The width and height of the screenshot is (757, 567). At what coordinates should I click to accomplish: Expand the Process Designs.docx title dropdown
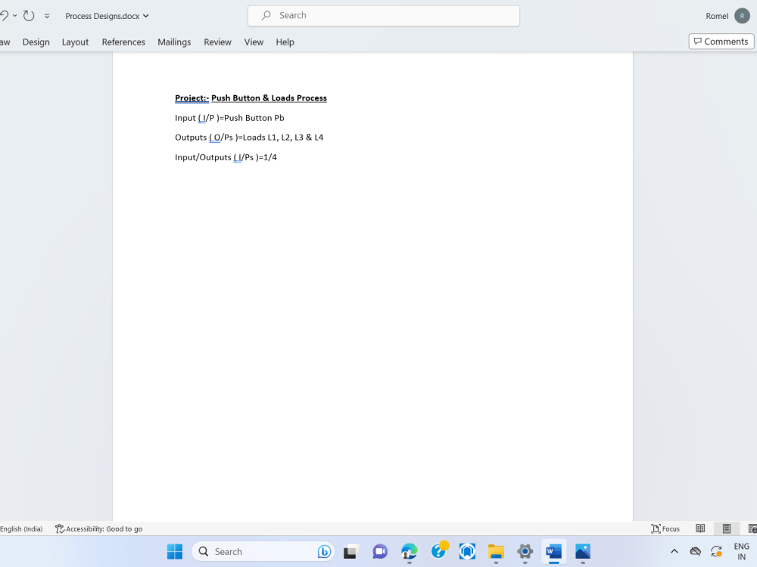point(145,15)
